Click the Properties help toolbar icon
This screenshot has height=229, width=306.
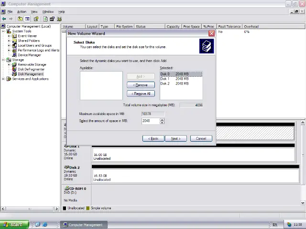(36, 19)
